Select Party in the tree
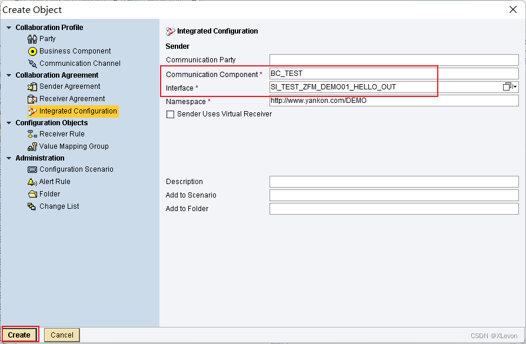This screenshot has width=526, height=344. pos(47,39)
